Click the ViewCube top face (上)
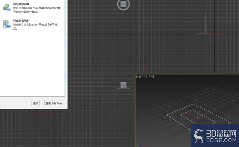 point(123,4)
